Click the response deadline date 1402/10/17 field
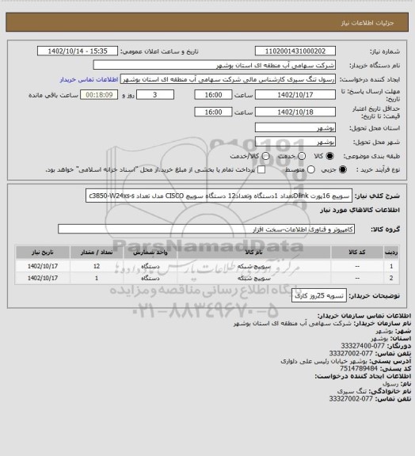This screenshot has height=456, width=415. pos(295,95)
